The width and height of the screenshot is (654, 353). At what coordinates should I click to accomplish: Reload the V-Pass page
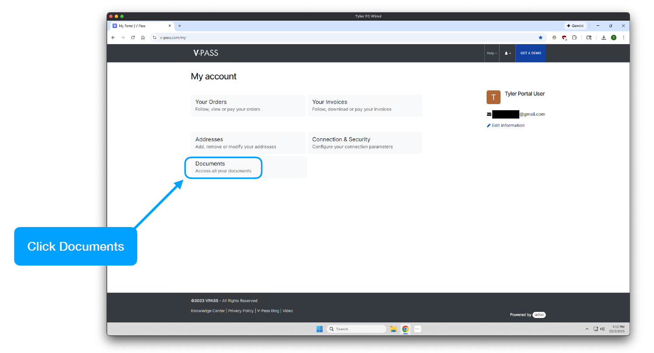[133, 38]
